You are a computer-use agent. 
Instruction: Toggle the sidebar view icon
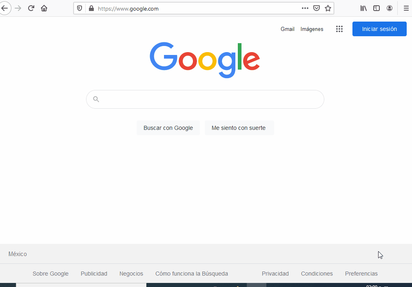pos(377,9)
